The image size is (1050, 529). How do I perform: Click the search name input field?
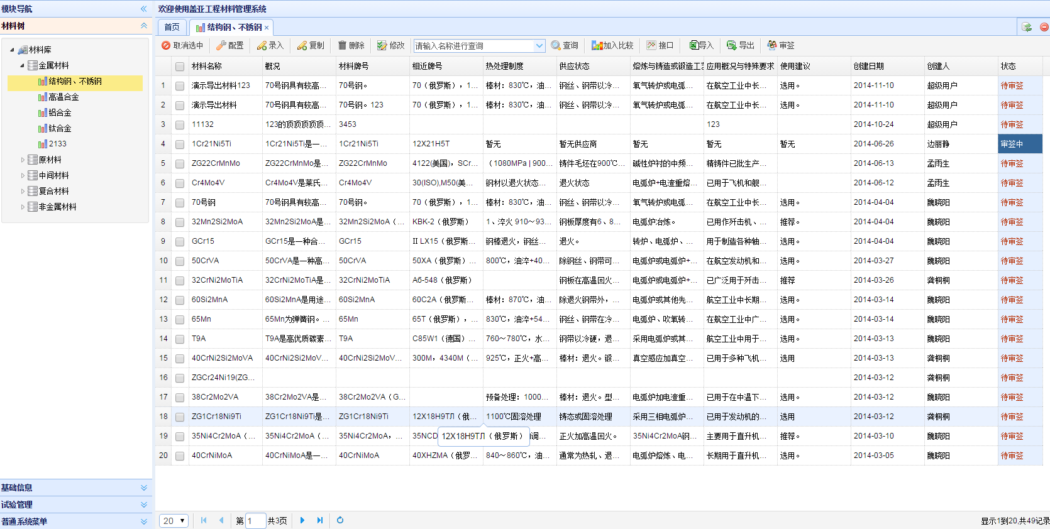[474, 46]
